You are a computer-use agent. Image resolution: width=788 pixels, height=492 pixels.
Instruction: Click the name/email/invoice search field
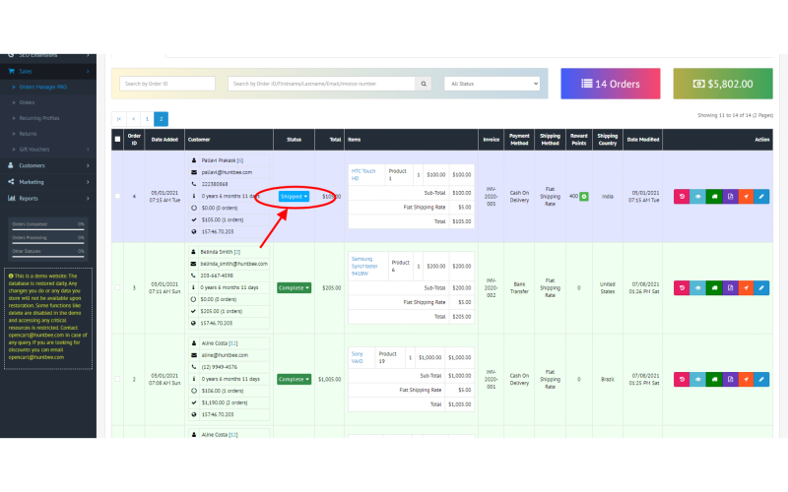(x=322, y=84)
